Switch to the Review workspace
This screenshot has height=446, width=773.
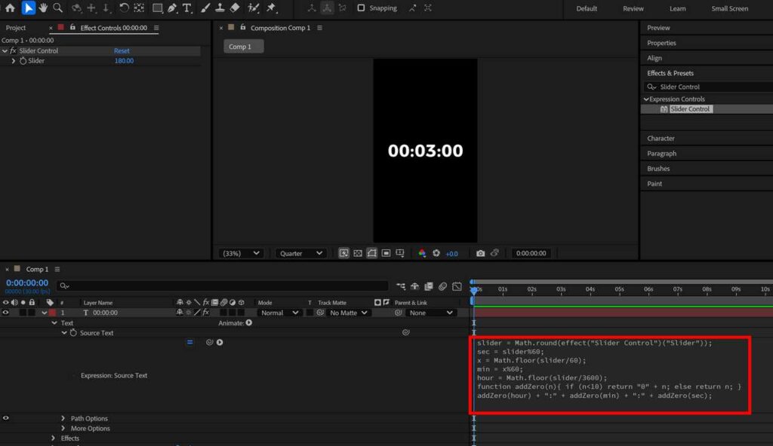[633, 8]
